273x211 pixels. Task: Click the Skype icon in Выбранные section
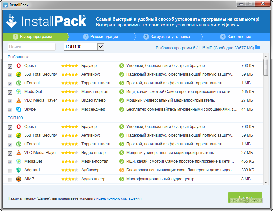click(x=19, y=109)
